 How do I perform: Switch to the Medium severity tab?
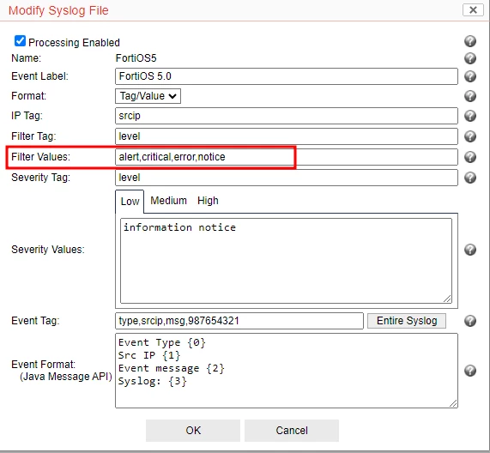pyautogui.click(x=168, y=201)
